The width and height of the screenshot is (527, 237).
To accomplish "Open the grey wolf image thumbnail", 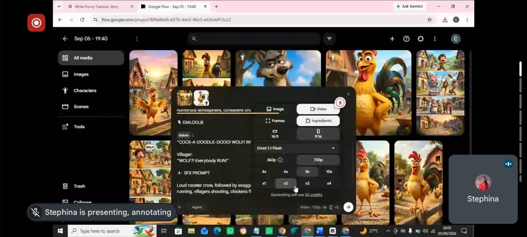I will coord(278,68).
